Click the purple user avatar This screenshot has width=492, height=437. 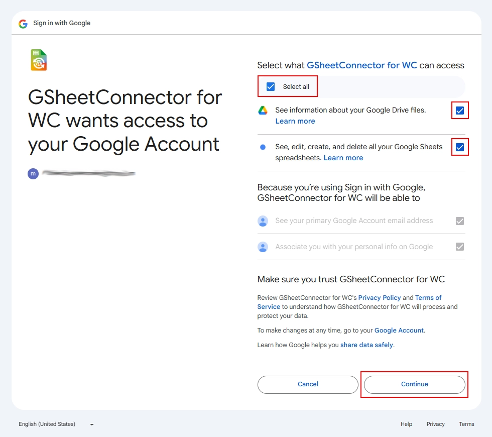click(33, 173)
